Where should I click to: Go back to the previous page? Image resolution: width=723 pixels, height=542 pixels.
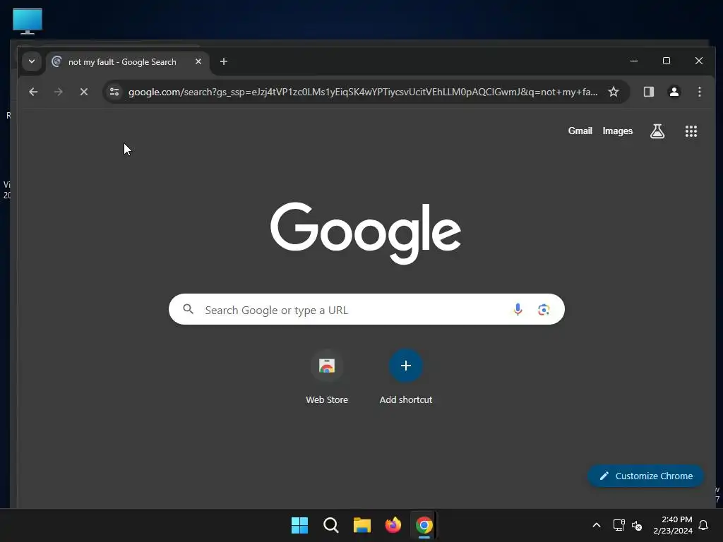point(33,92)
